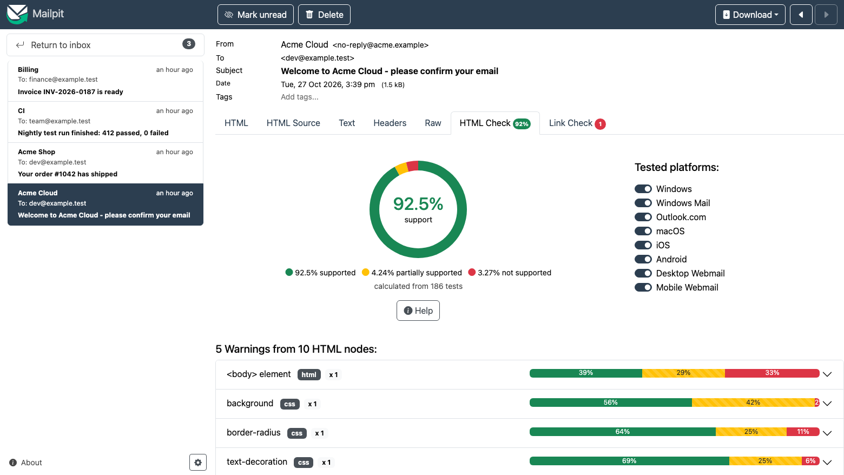Click the unread count badge showing 3

tap(189, 44)
